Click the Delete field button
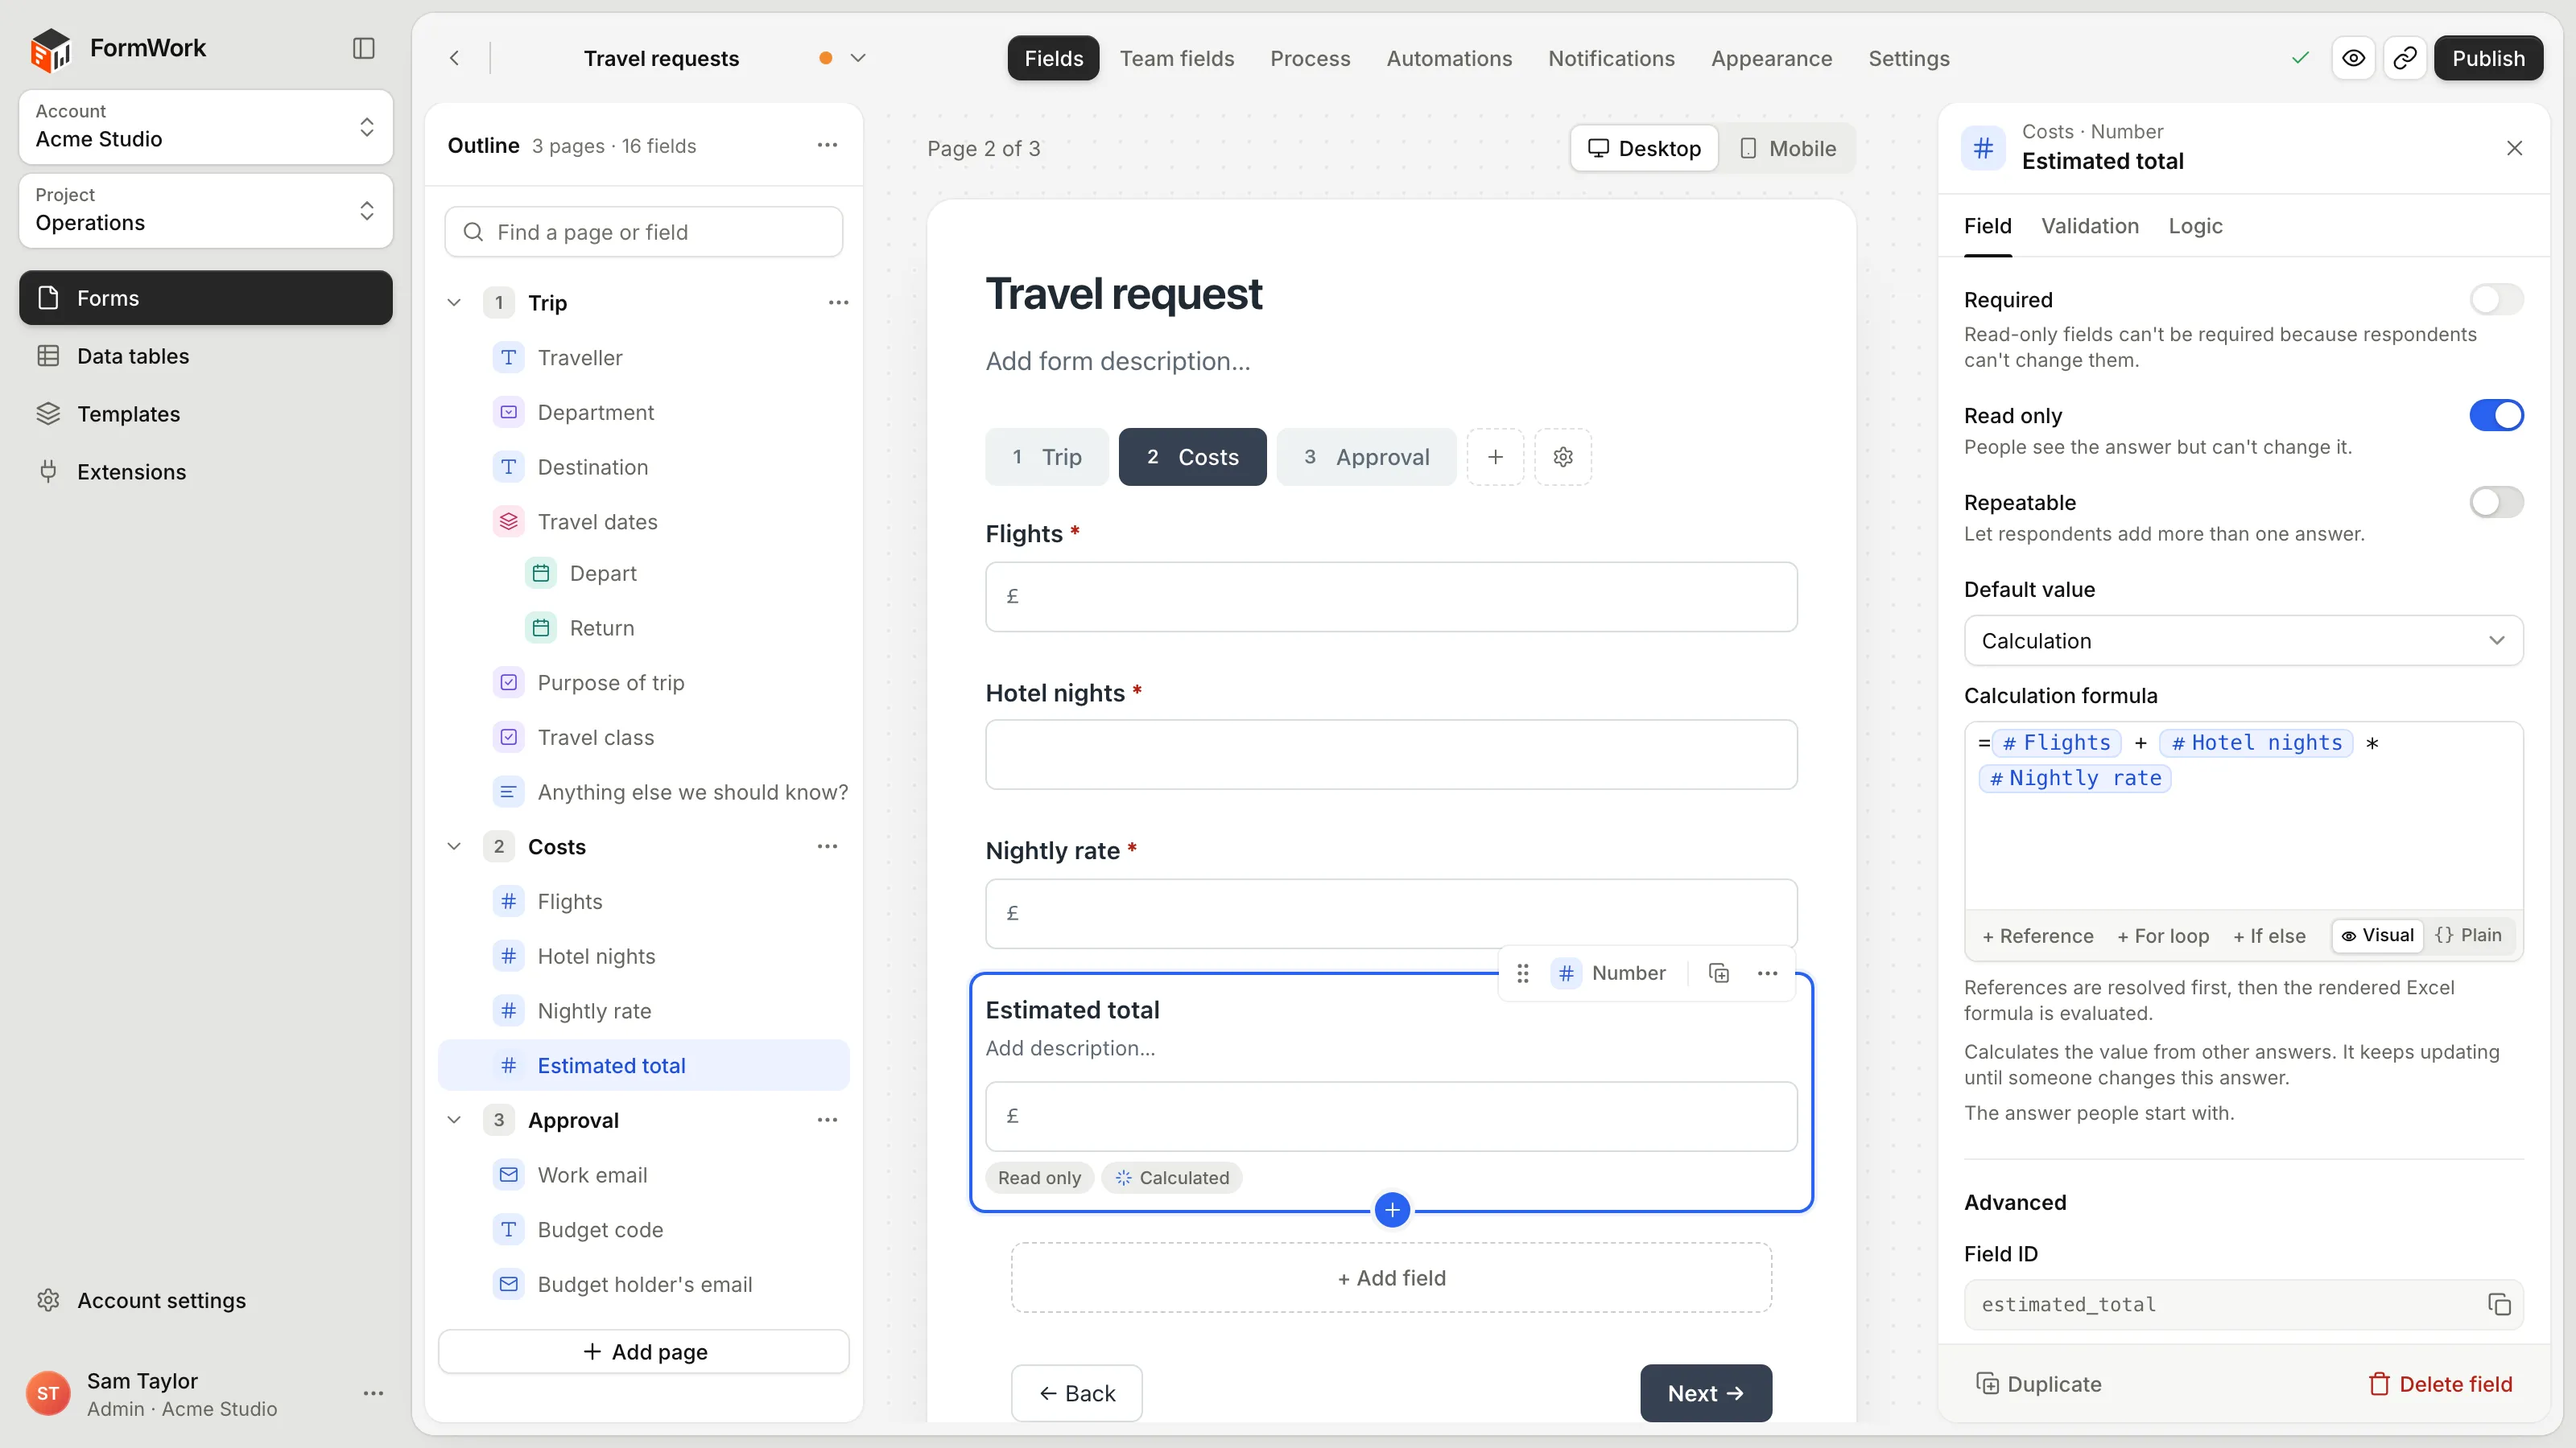This screenshot has height=1448, width=2576. (x=2440, y=1383)
